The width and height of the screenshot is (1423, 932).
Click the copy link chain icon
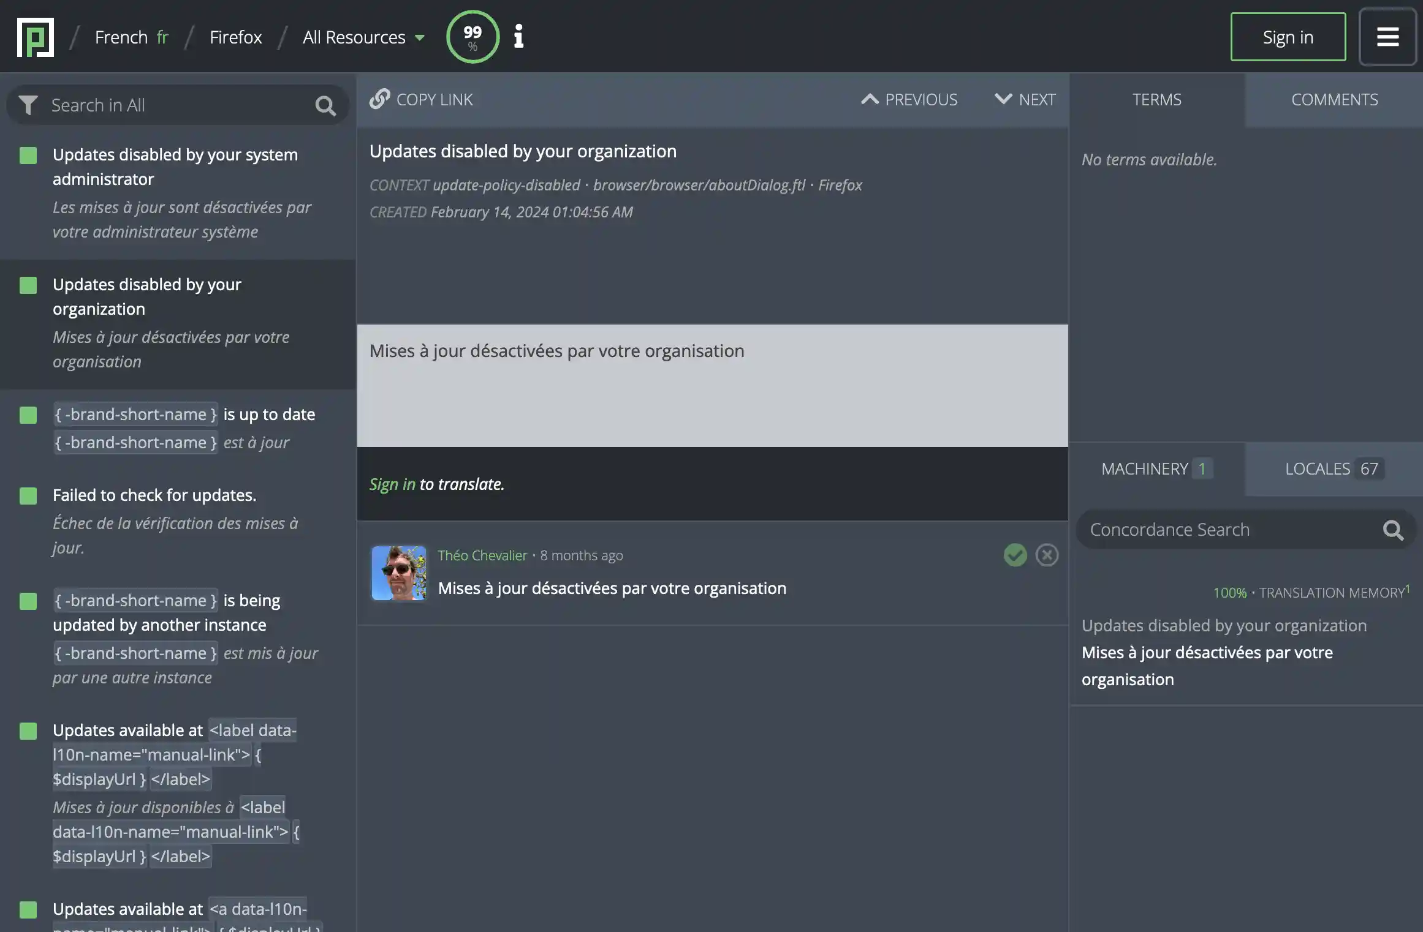(x=380, y=99)
